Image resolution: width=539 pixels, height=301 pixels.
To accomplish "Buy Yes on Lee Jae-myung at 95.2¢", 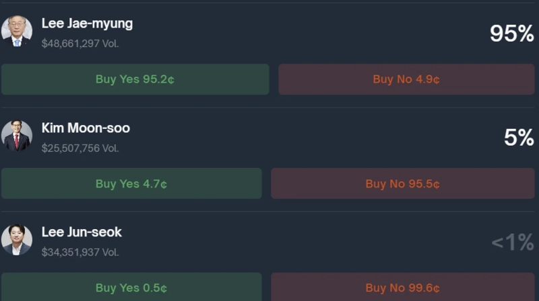I will pos(135,79).
